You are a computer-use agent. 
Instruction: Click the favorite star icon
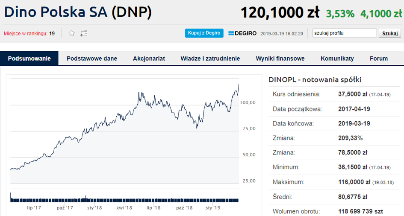72,33
